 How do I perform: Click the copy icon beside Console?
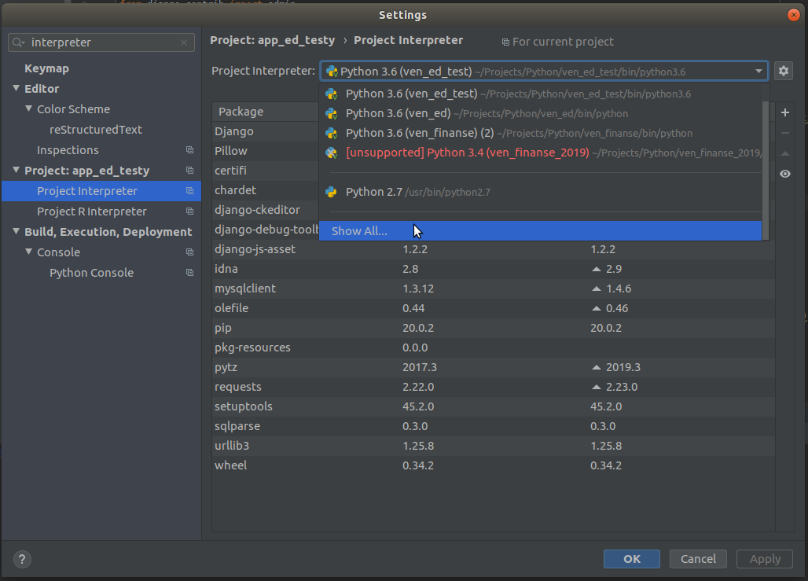tap(189, 252)
